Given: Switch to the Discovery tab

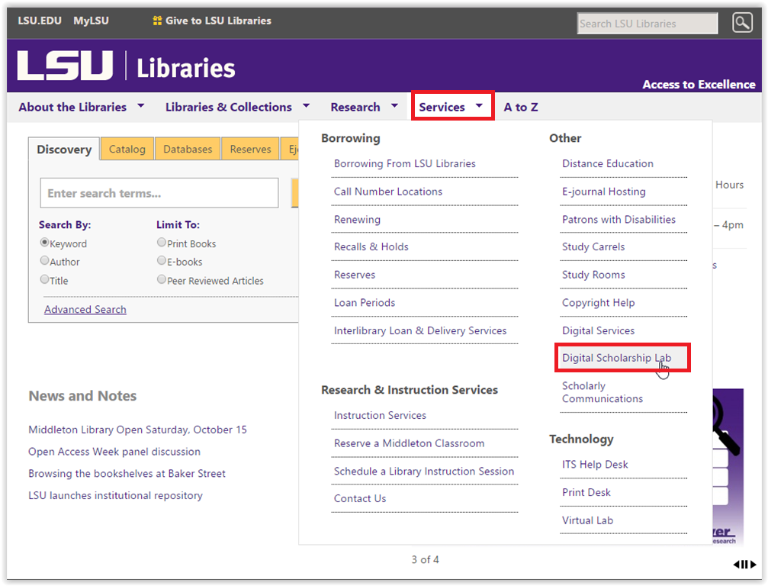Looking at the screenshot, I should [64, 149].
